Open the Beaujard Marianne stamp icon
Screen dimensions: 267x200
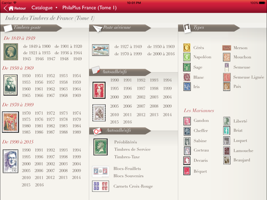[227, 160]
